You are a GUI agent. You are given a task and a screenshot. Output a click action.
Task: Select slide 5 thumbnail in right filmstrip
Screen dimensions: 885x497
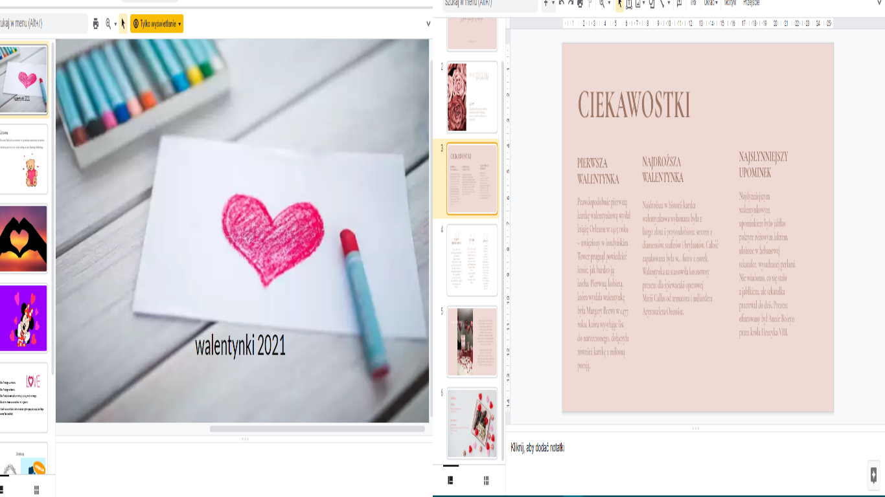[472, 342]
